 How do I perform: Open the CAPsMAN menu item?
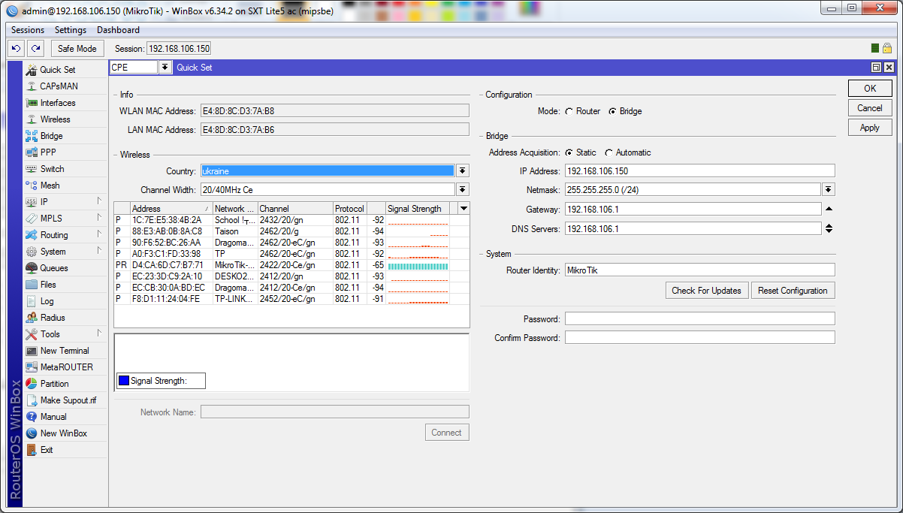click(x=59, y=86)
